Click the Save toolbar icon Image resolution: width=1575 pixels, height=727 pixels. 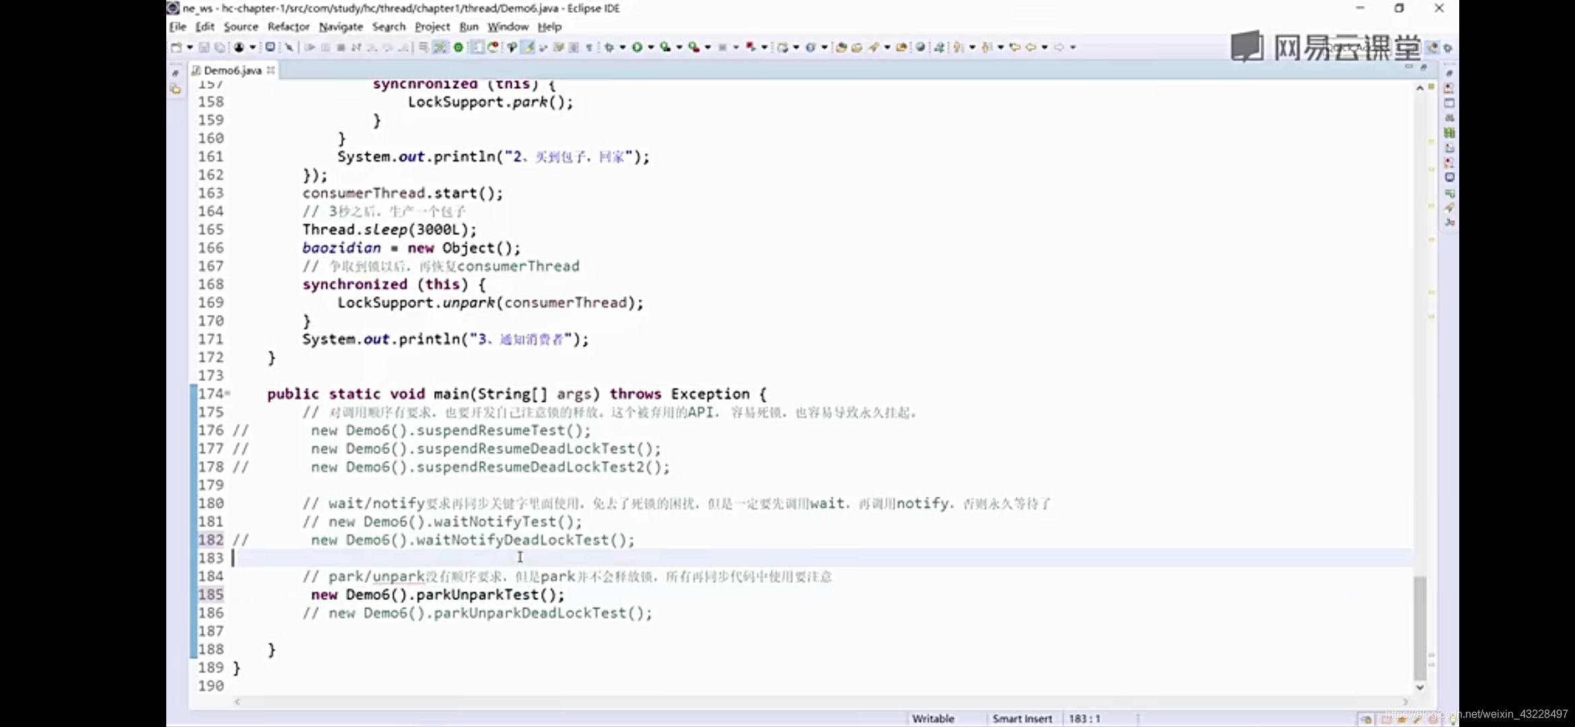point(204,47)
